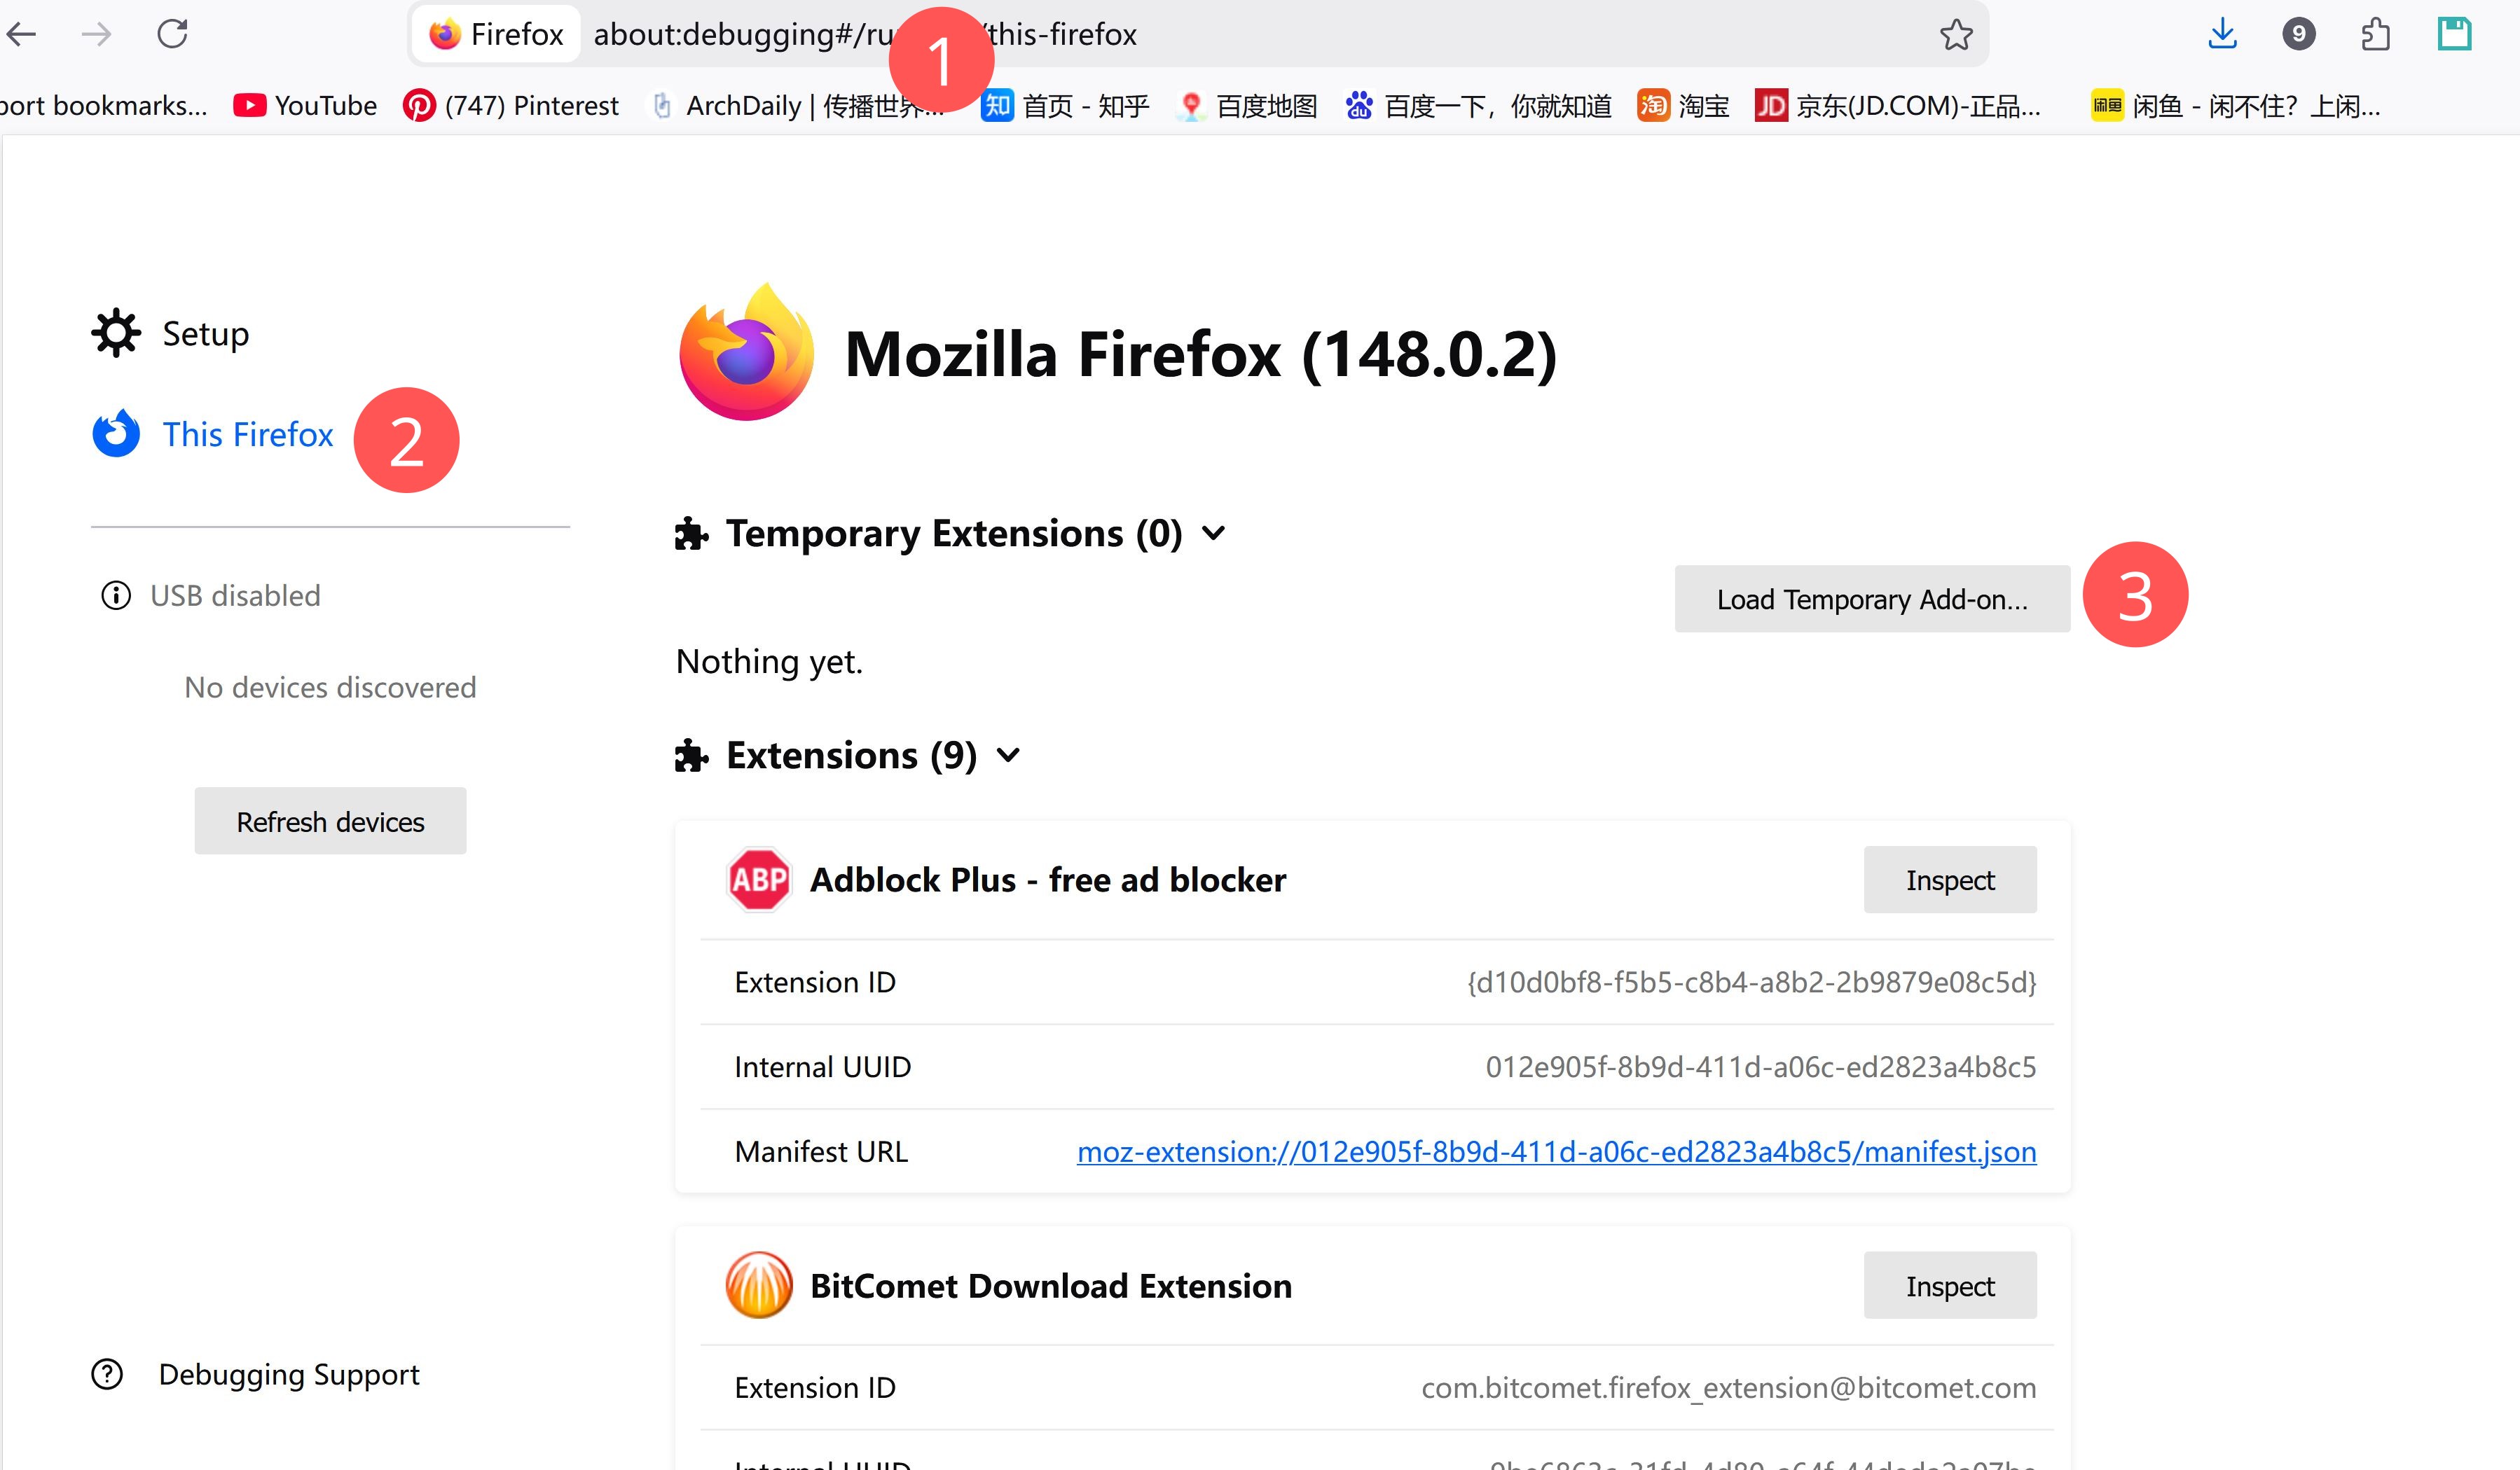Open the Pinterest bookmark

(x=511, y=106)
